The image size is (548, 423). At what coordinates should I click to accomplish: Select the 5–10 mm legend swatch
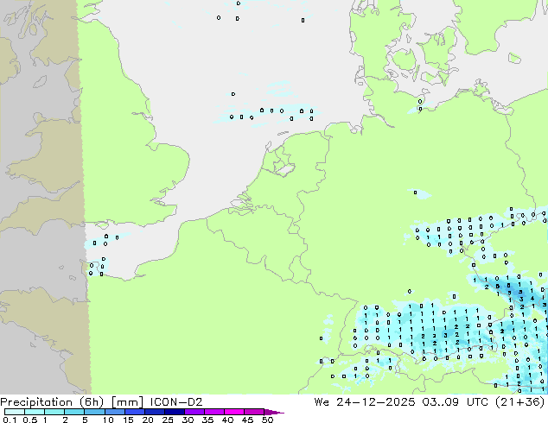94,412
